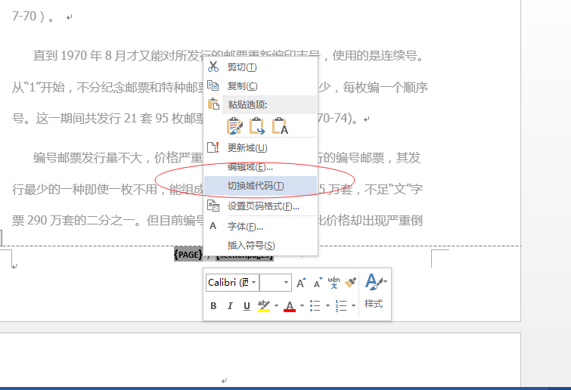
Task: Click Grow Font icon on mini toolbar
Action: click(x=301, y=283)
